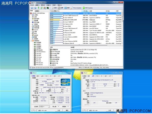
Task: Select the FPU Mandel benchmark item
Action: 38,63
